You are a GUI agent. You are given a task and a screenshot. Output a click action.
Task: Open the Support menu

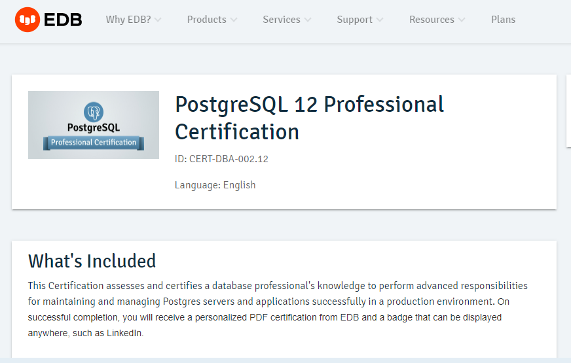[359, 20]
